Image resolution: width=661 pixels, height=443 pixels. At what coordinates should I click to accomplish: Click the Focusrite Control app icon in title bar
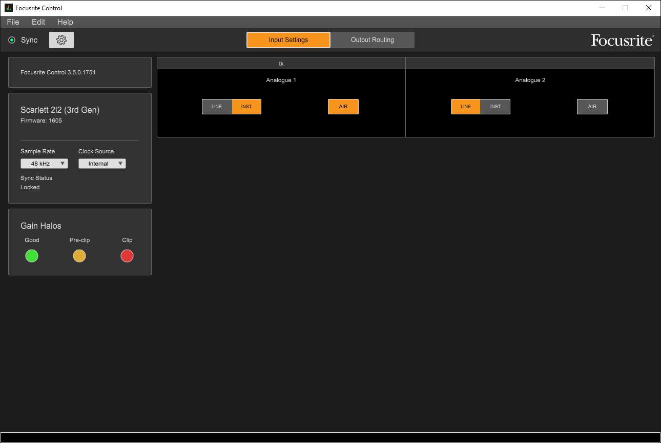tap(9, 8)
